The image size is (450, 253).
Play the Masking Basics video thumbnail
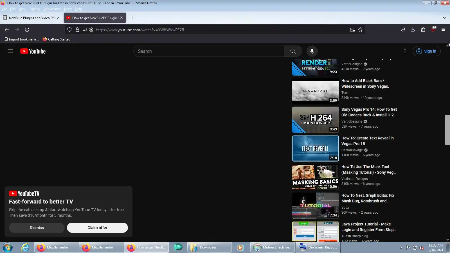[316, 177]
